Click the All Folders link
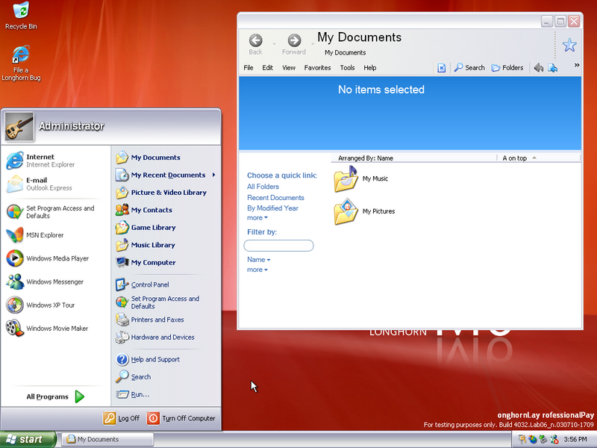This screenshot has width=597, height=448. 263,186
